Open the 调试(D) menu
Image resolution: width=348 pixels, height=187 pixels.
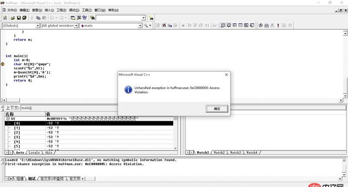tap(74, 10)
